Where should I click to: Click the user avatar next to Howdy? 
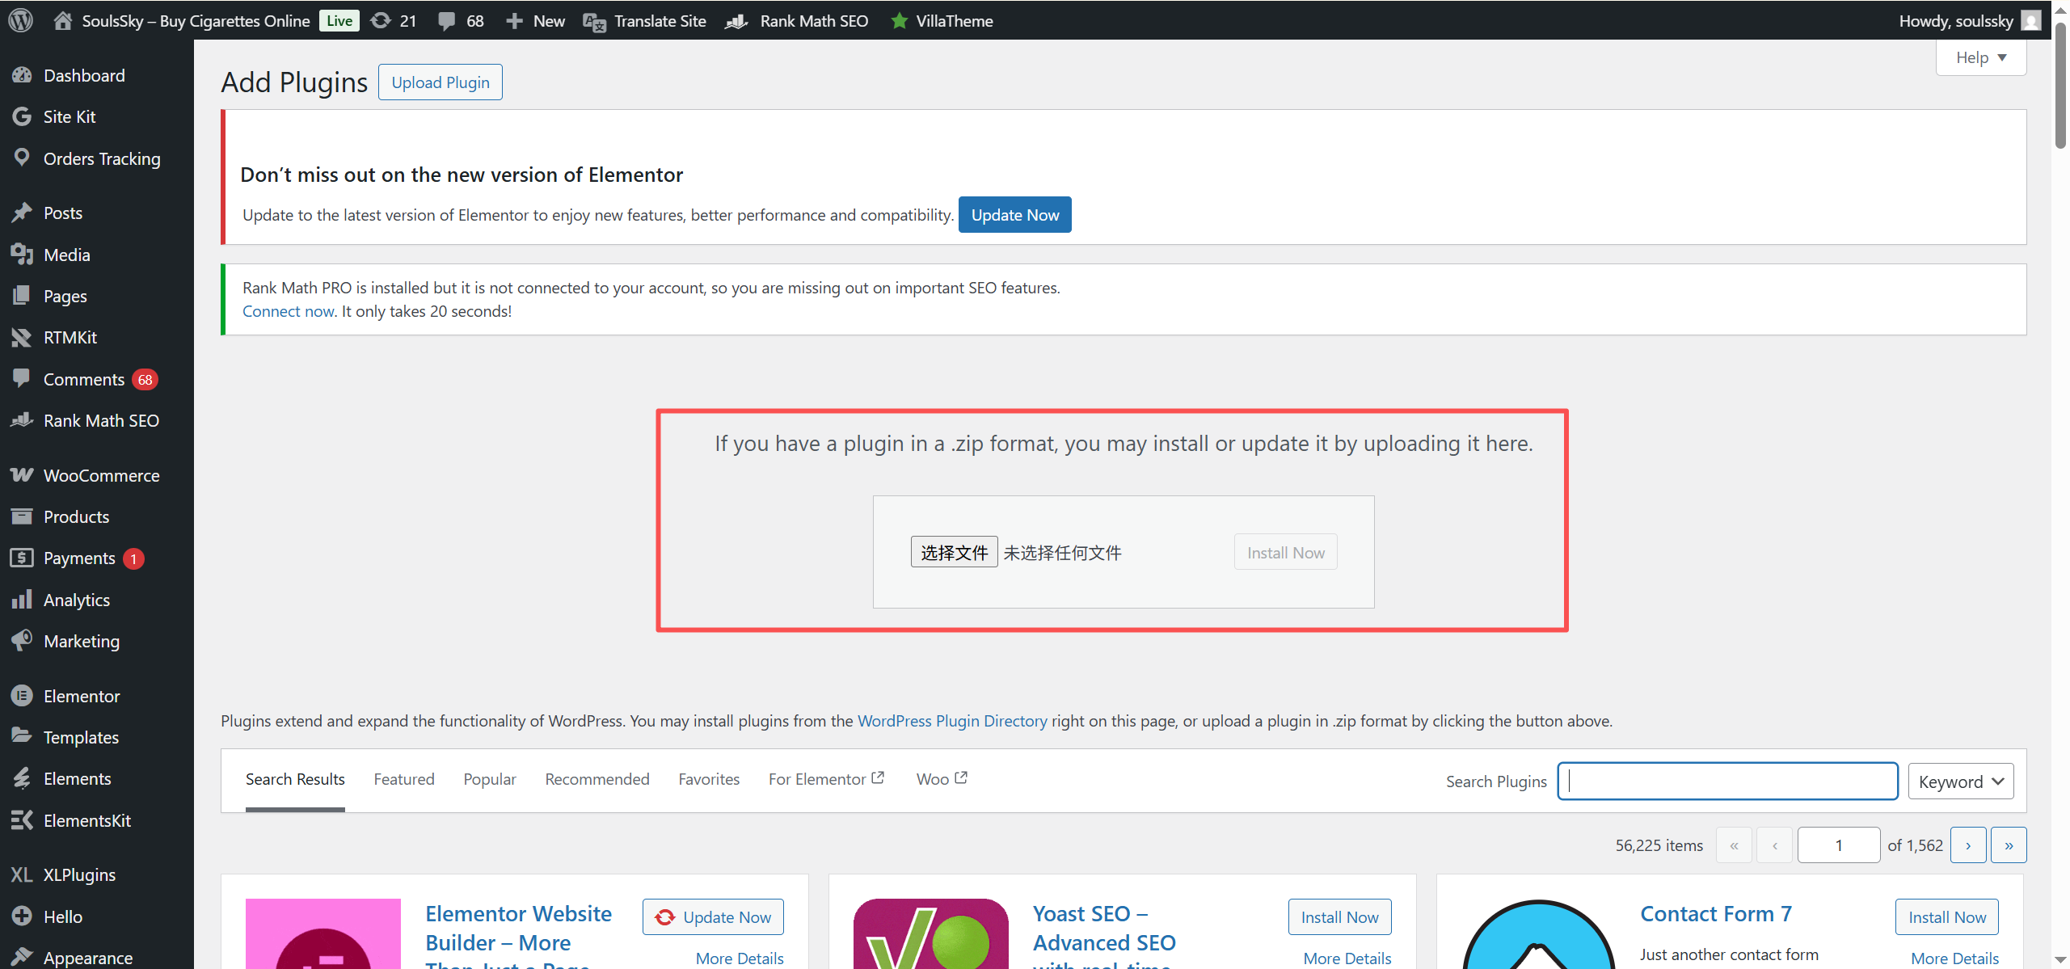[x=2030, y=20]
